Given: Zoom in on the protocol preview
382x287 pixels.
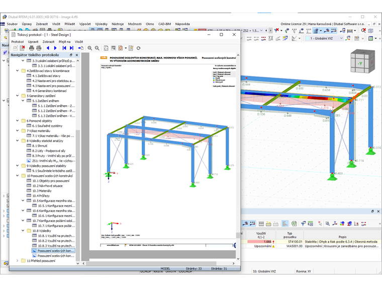Looking at the screenshot, I should [x=90, y=48].
